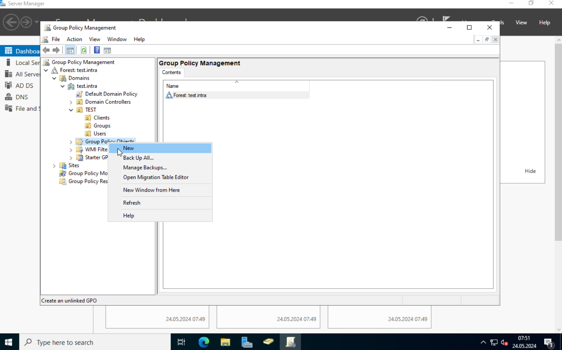Click the Server Manager vertical scrollbar
562x350 pixels.
(x=558, y=142)
